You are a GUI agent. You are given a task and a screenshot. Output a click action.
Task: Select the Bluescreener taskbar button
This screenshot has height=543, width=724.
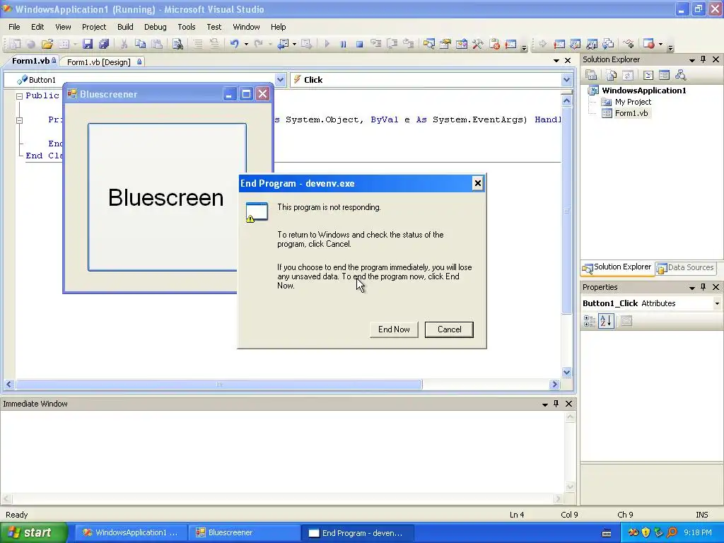coord(243,532)
